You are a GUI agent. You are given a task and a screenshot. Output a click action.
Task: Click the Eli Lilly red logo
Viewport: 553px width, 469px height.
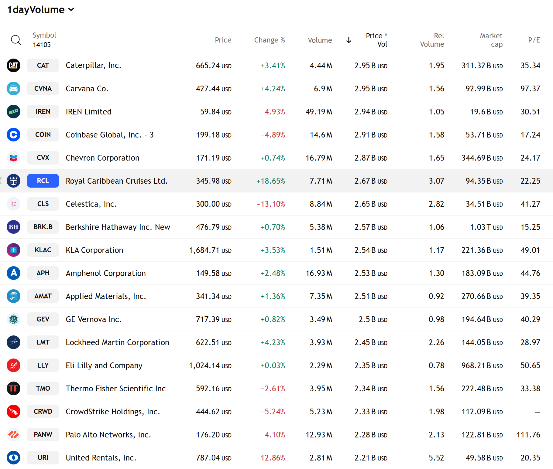[14, 365]
